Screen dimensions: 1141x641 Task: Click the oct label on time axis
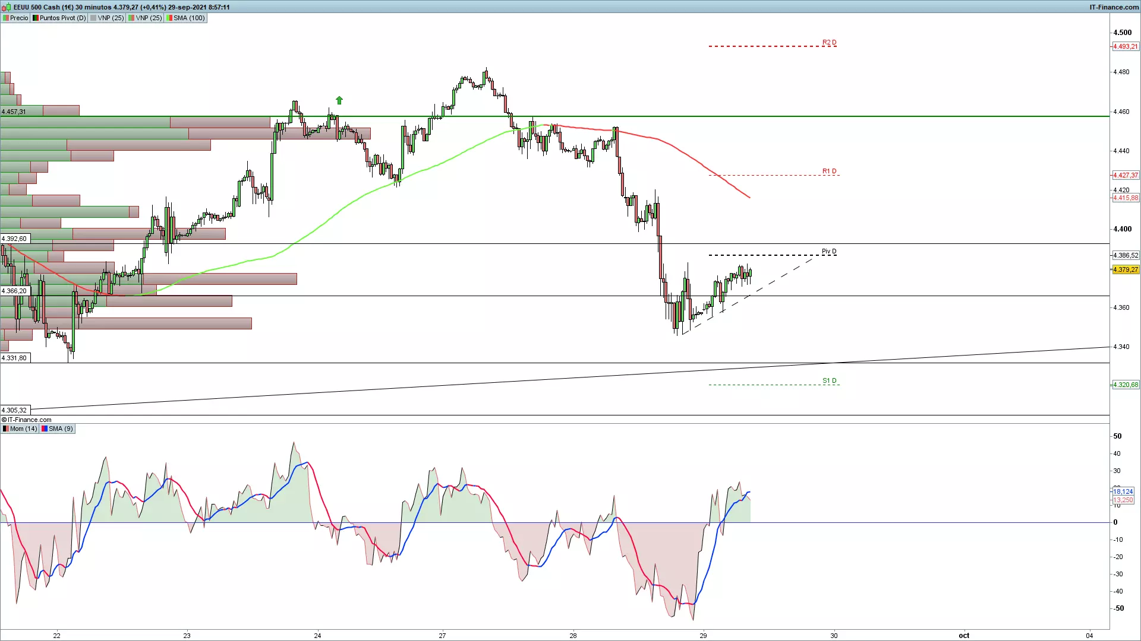pyautogui.click(x=964, y=636)
